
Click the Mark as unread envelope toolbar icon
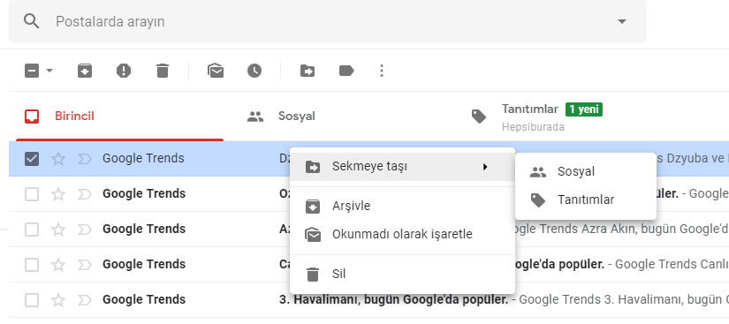pyautogui.click(x=216, y=71)
